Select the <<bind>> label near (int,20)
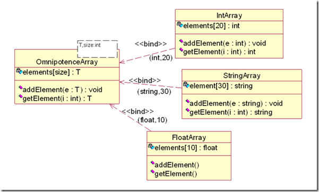 [151, 44]
